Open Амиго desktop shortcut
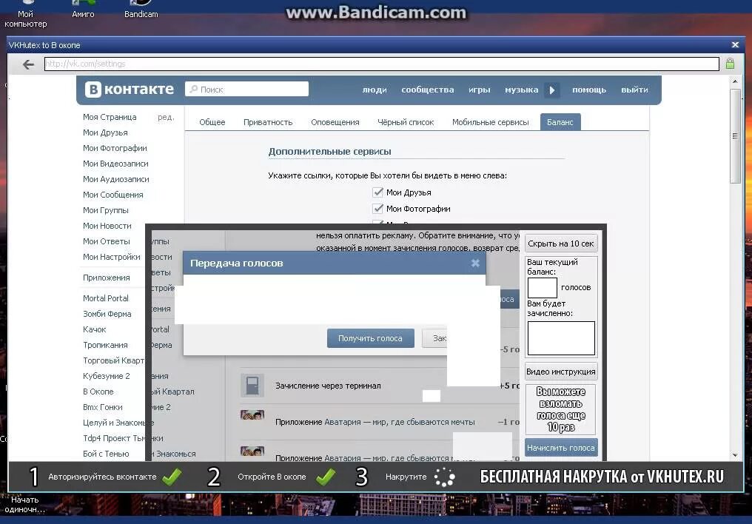752x524 pixels. click(83, 10)
